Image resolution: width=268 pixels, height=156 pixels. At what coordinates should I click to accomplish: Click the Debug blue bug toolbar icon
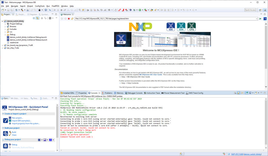click(x=131, y=10)
